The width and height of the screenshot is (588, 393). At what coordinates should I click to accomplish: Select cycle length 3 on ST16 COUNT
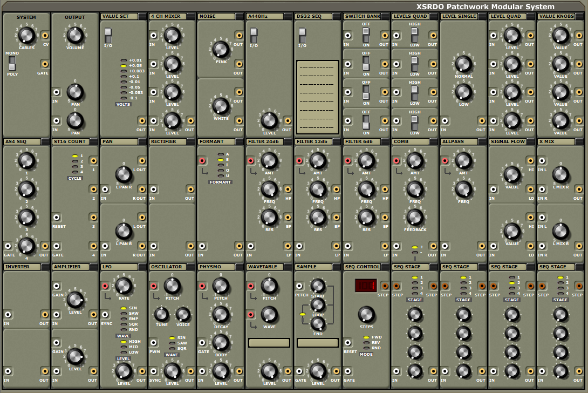75,167
